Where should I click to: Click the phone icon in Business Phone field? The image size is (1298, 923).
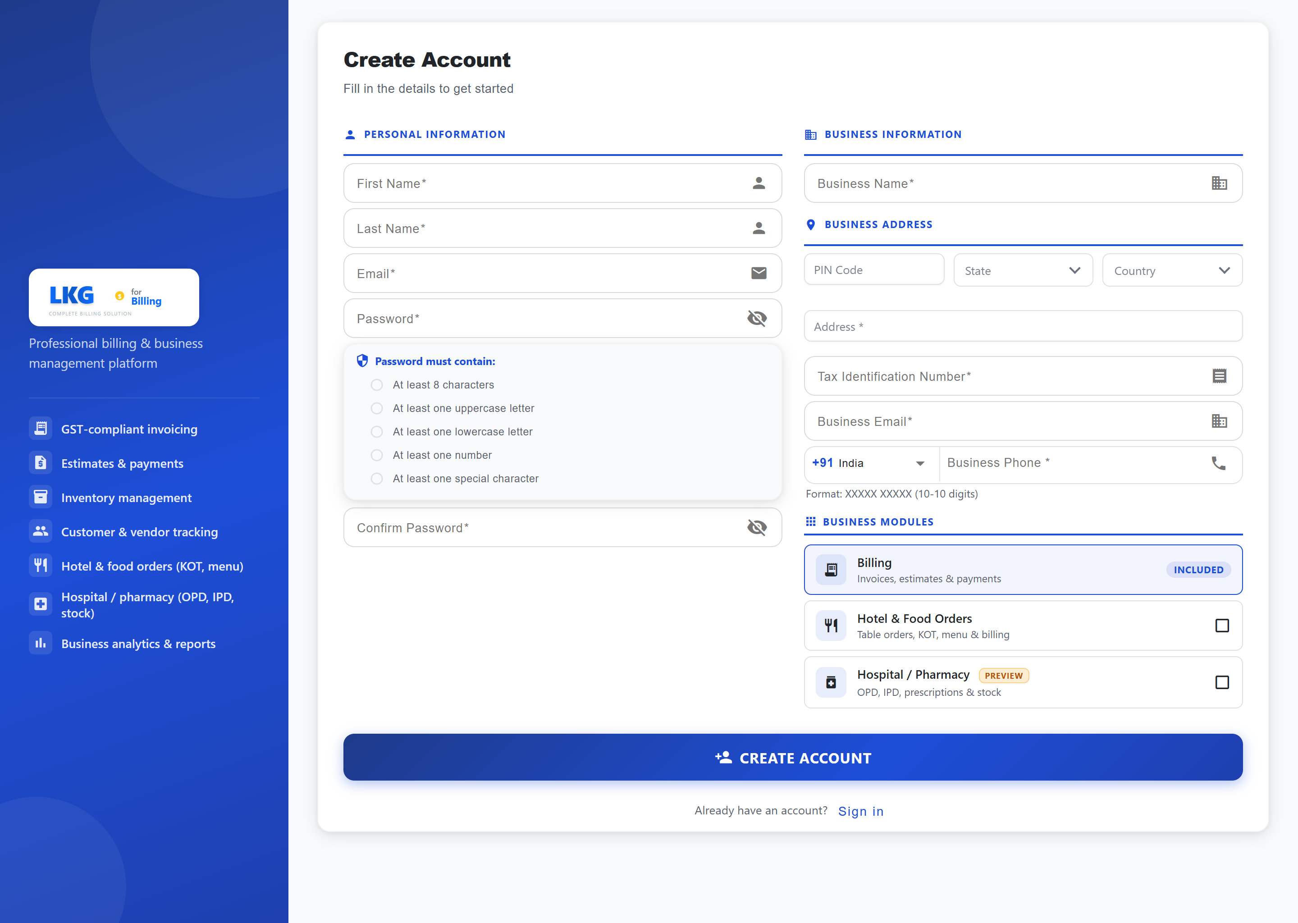pos(1218,463)
